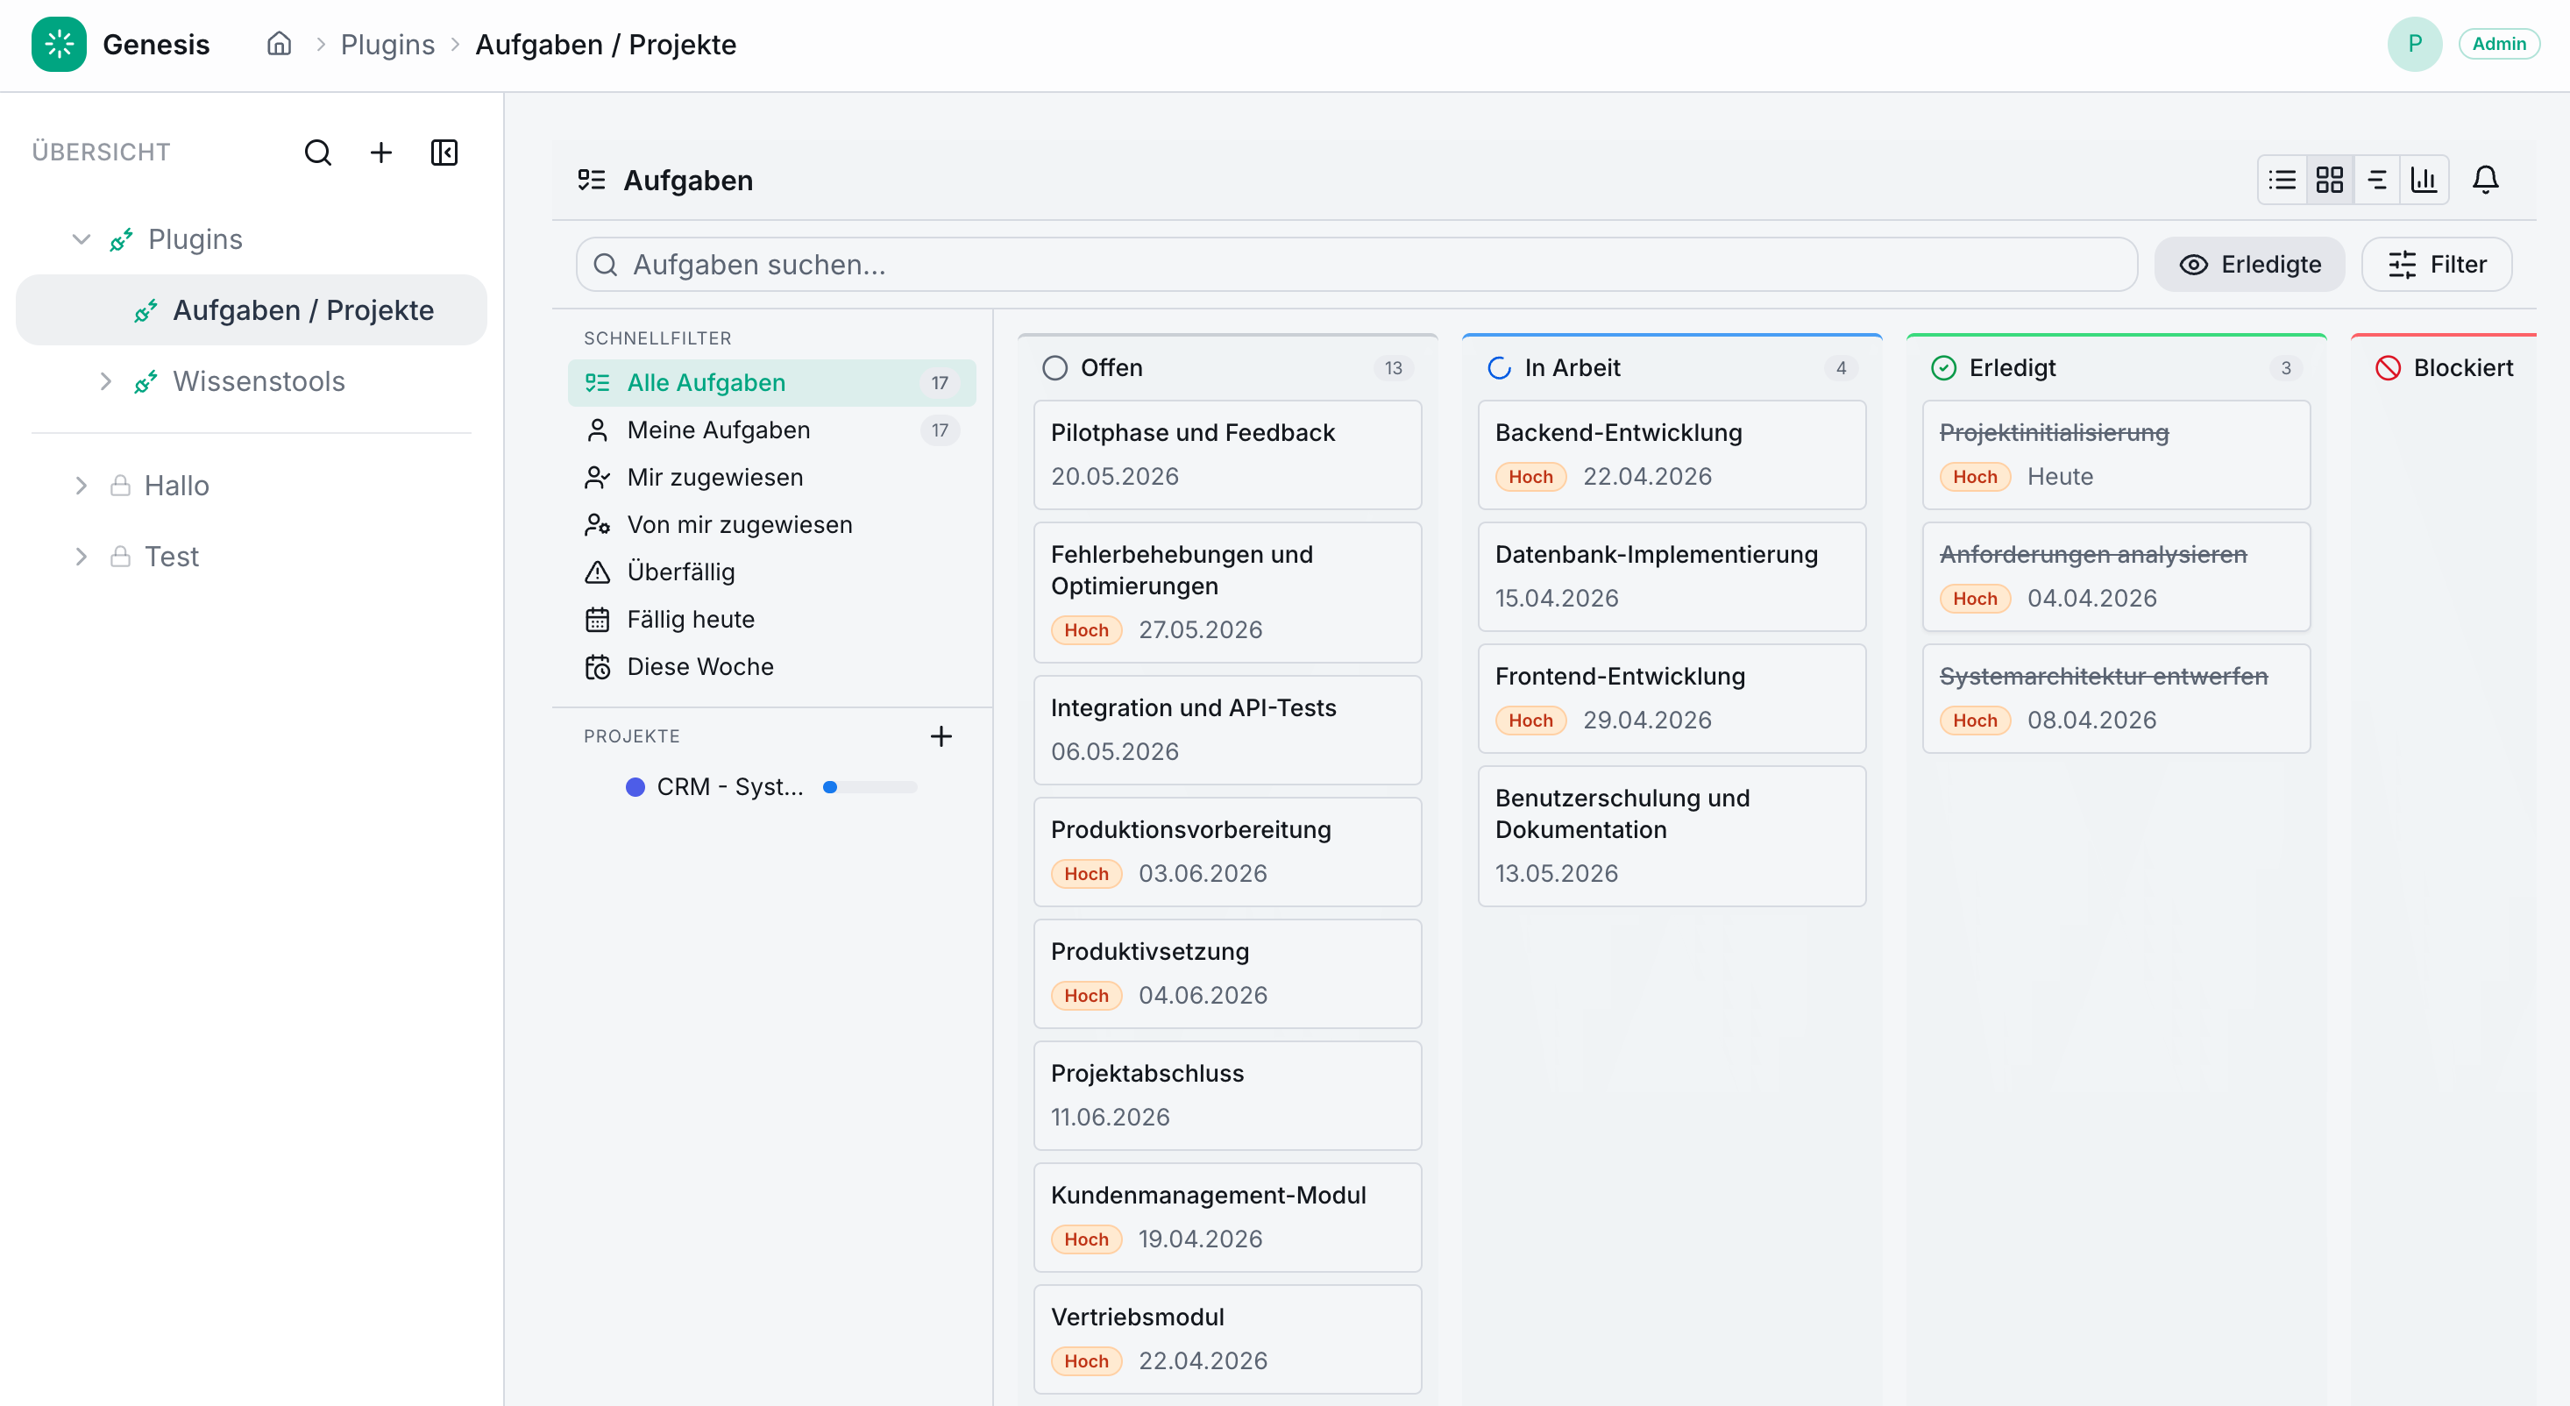Enable the kanban grid view toggle

pyautogui.click(x=2330, y=180)
